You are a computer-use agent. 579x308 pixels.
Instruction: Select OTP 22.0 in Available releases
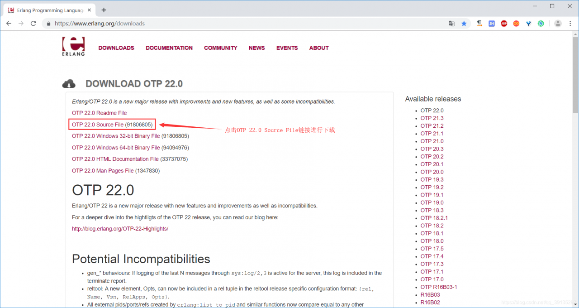(432, 111)
